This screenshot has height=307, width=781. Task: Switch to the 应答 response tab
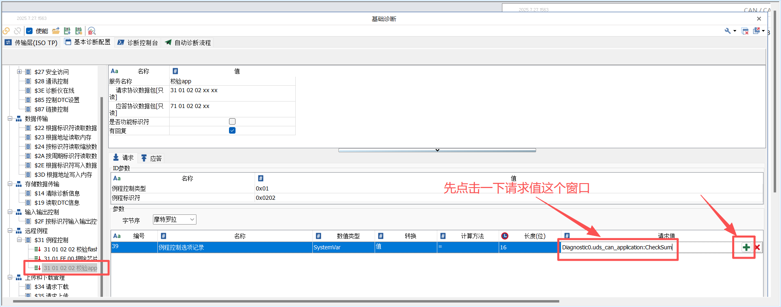pos(151,158)
